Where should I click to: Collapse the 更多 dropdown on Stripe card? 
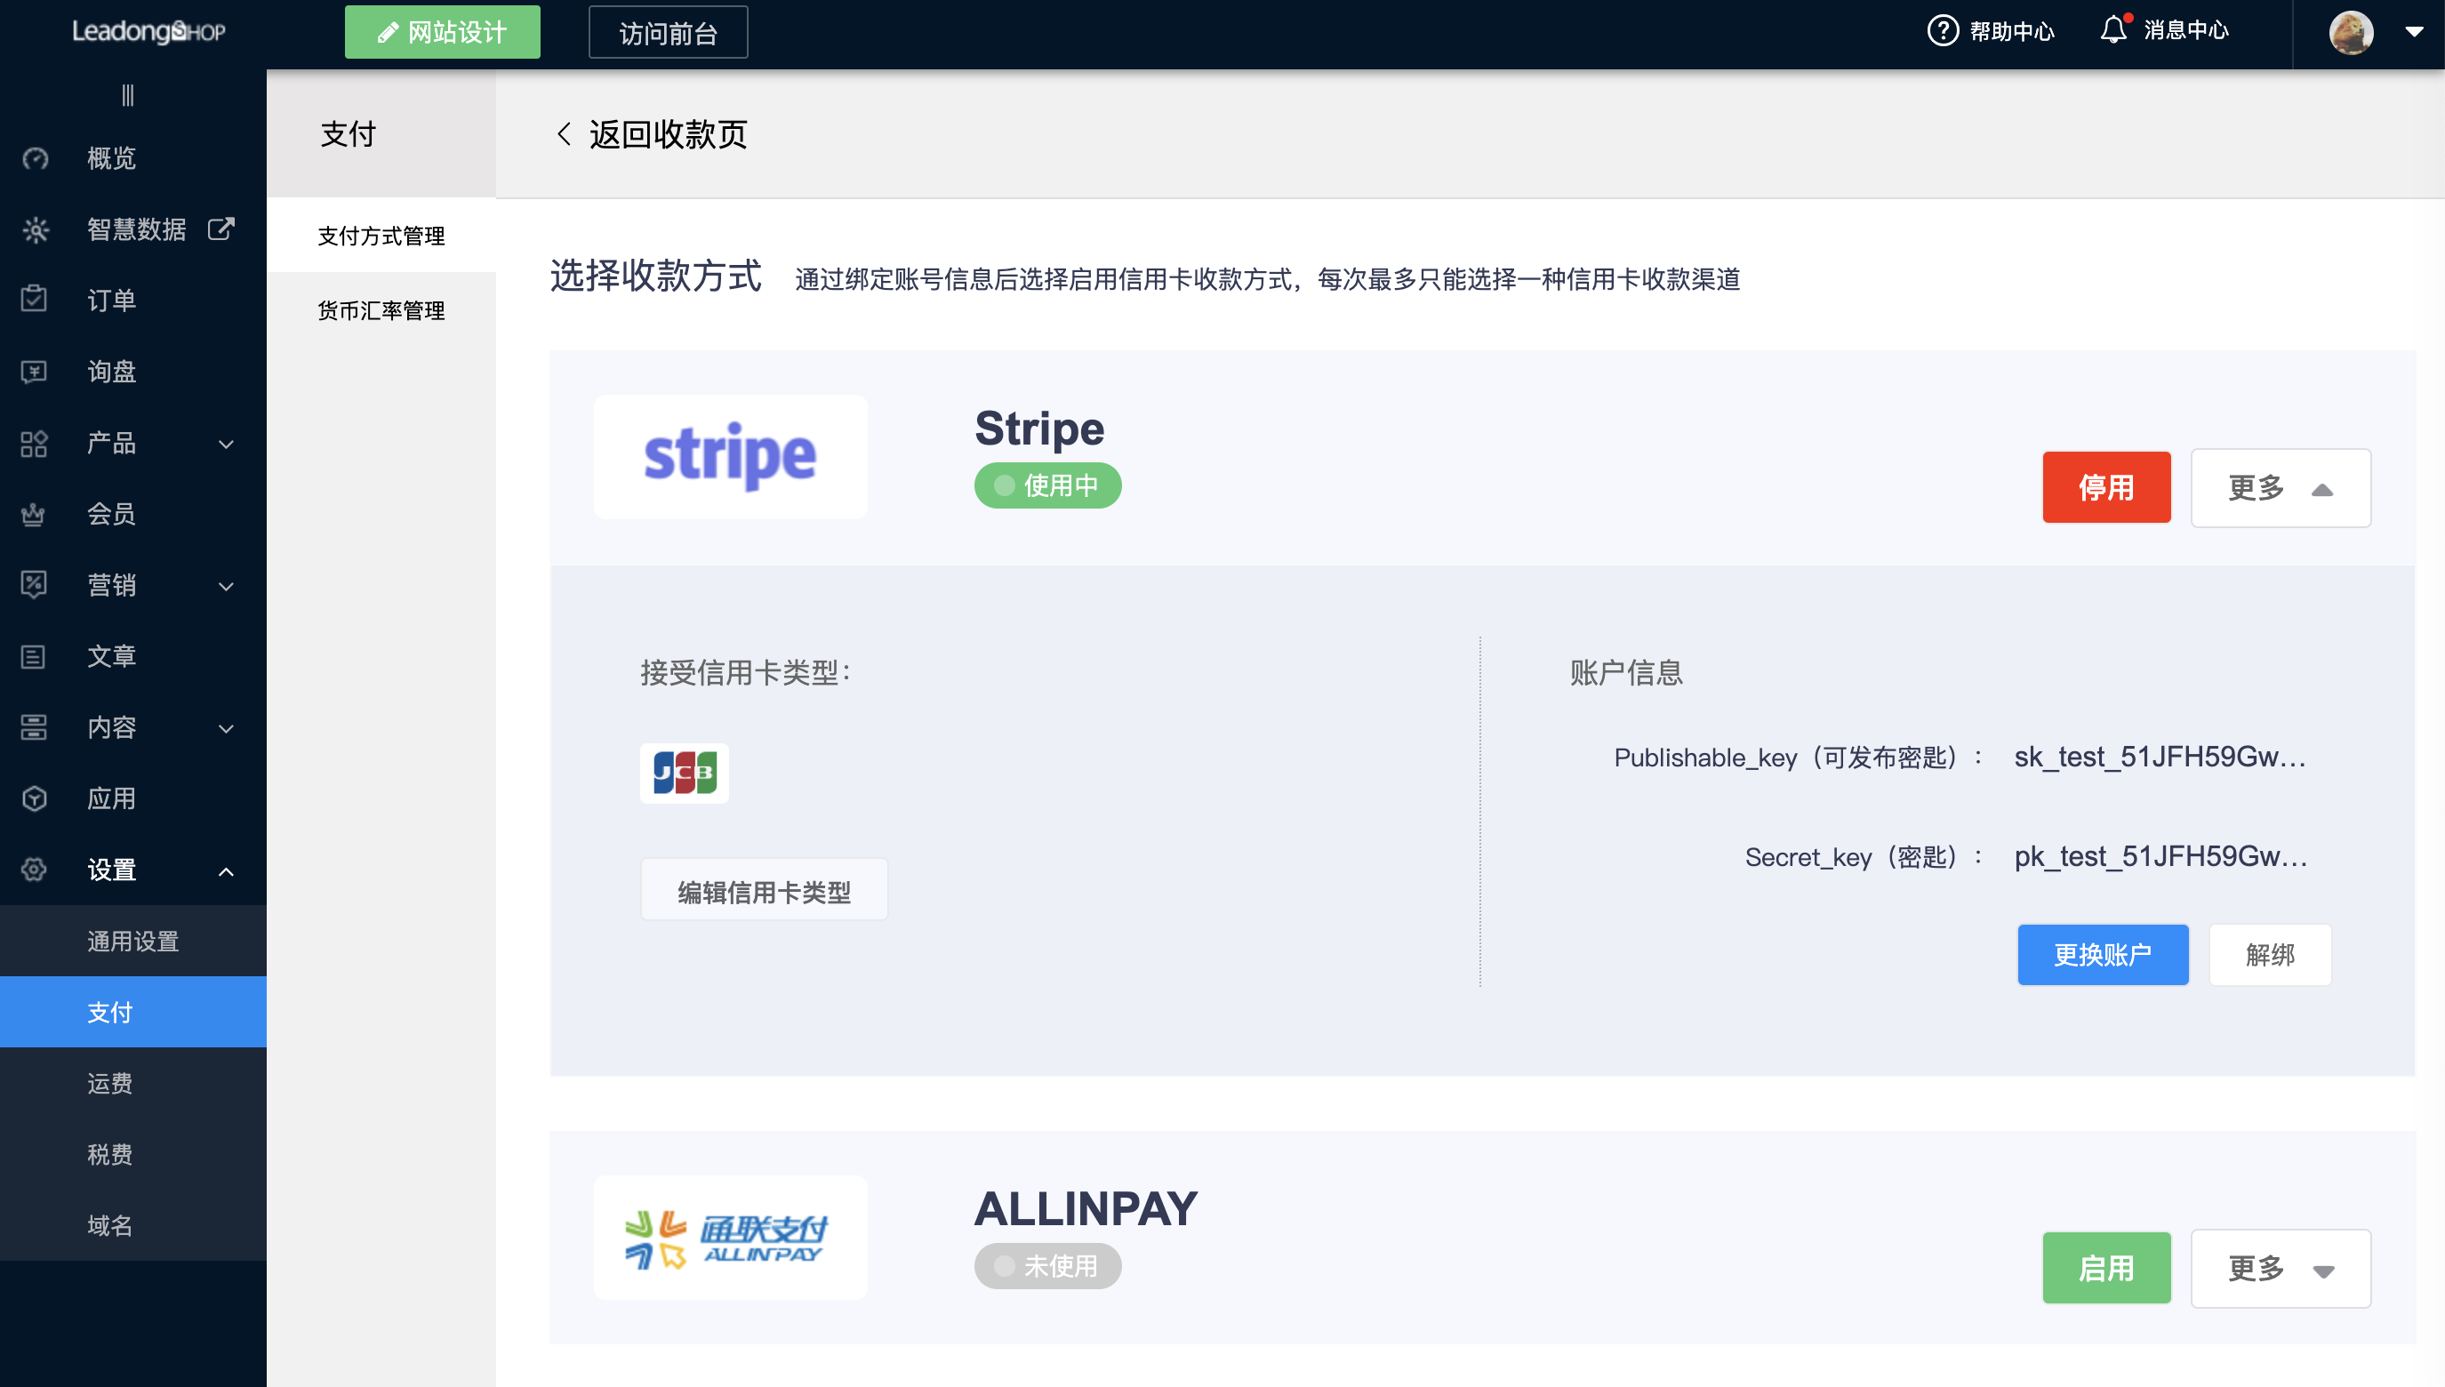[2281, 488]
